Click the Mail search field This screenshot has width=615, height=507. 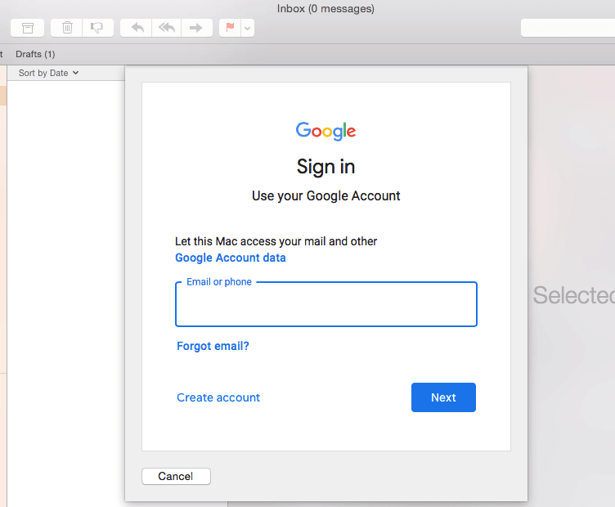pyautogui.click(x=568, y=28)
